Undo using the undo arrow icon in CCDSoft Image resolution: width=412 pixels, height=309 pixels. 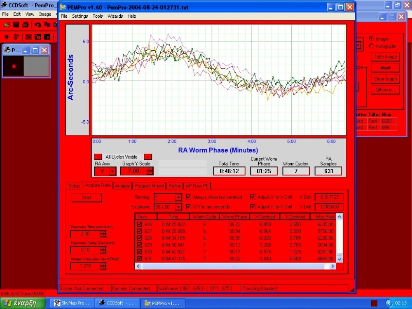point(37,25)
